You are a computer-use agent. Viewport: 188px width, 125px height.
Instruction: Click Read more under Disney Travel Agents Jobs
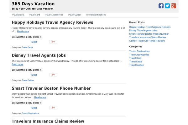click(x=18, y=64)
